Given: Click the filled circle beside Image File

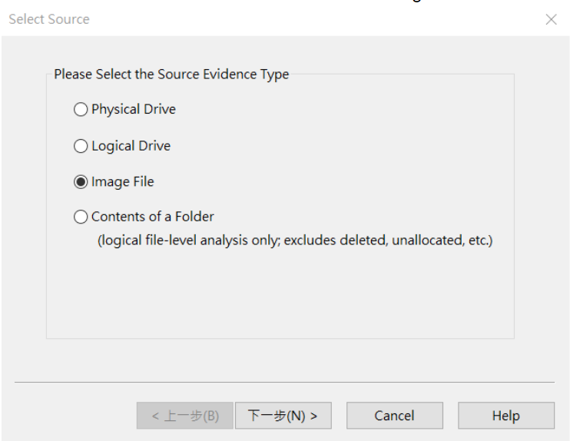Looking at the screenshot, I should coord(81,182).
